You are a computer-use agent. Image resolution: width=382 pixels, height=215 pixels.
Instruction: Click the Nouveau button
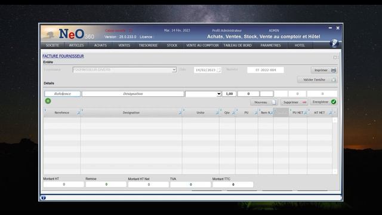(x=264, y=102)
